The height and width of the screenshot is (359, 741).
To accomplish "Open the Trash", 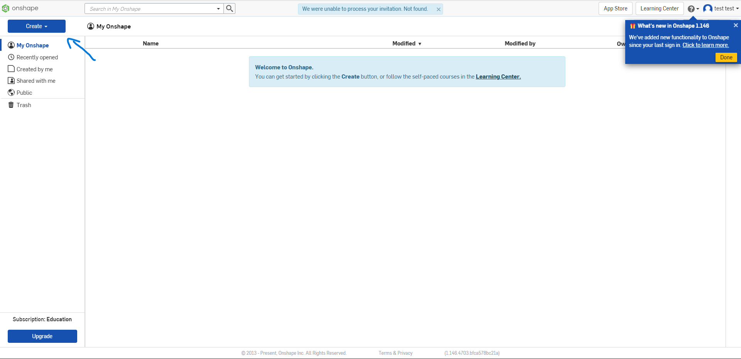I will click(x=24, y=105).
